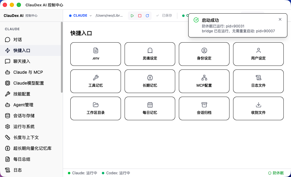
Task: Click the 工作区目录 folder icon
Action: point(95,105)
